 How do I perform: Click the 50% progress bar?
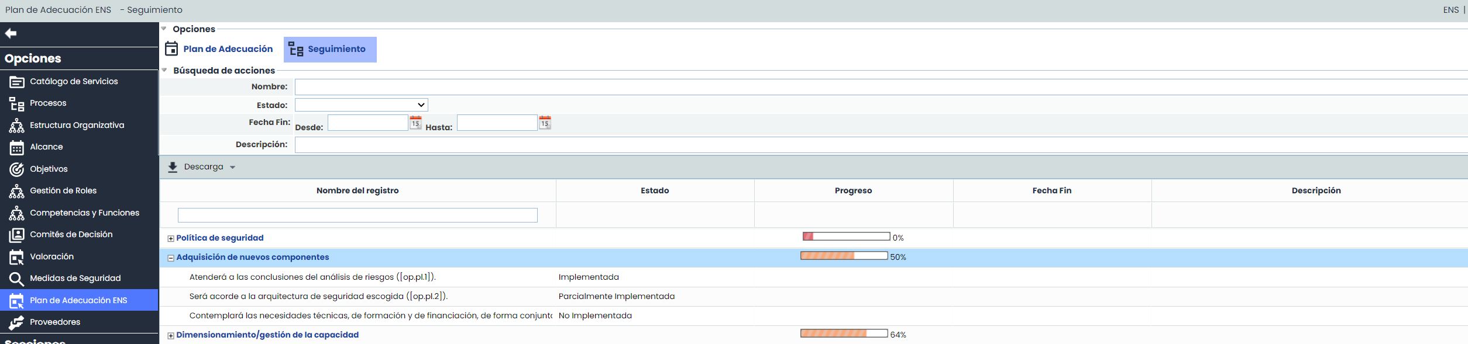pyautogui.click(x=844, y=256)
